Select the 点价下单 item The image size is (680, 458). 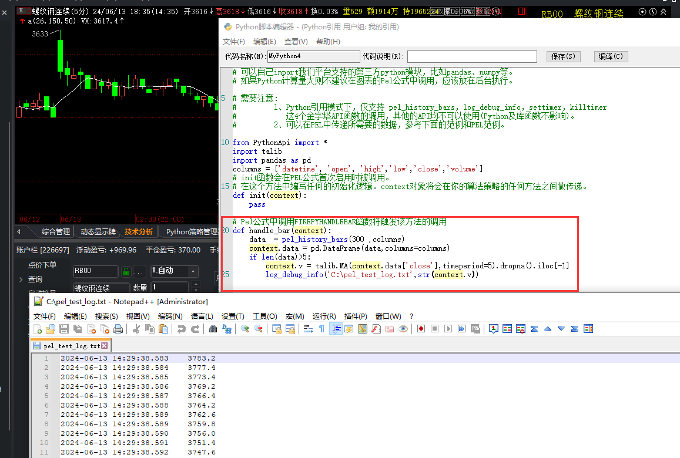click(42, 265)
